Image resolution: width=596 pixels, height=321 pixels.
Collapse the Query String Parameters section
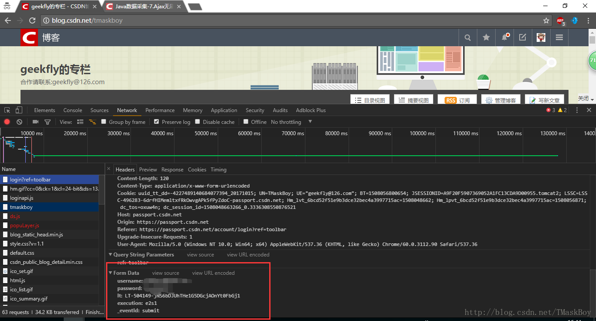tap(110, 255)
